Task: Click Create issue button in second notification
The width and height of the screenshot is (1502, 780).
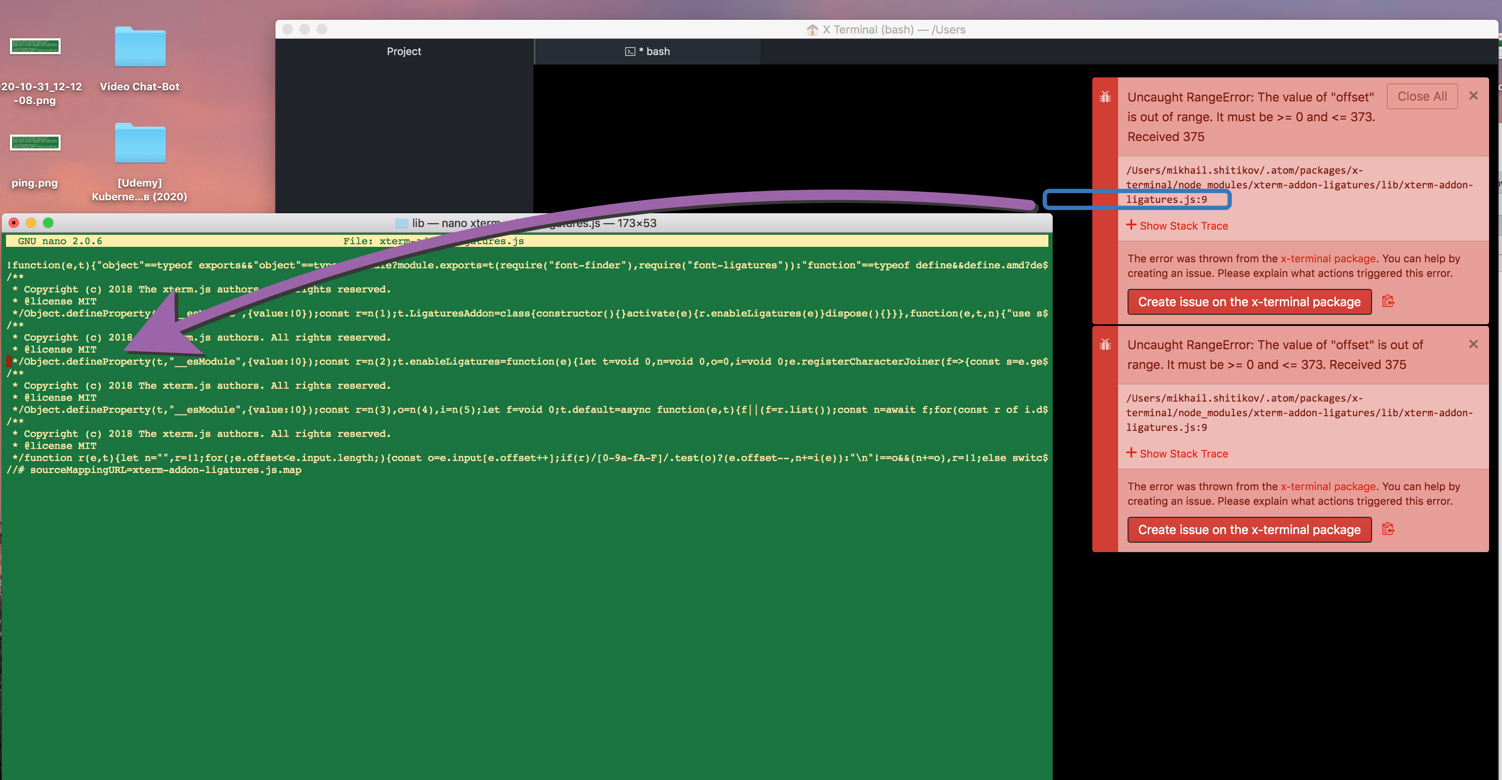Action: pos(1249,529)
